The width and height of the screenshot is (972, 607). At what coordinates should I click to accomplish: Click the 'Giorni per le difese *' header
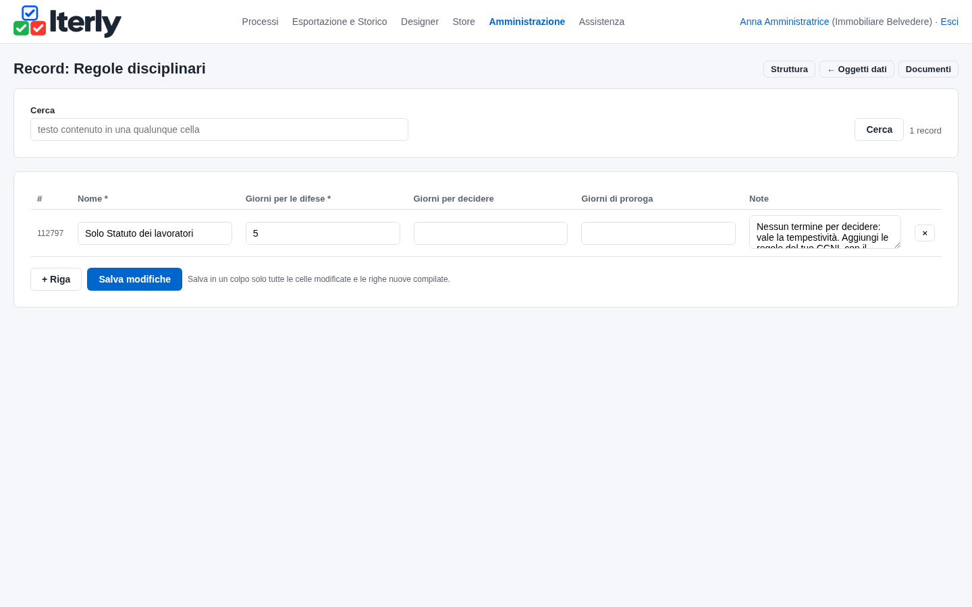coord(288,199)
